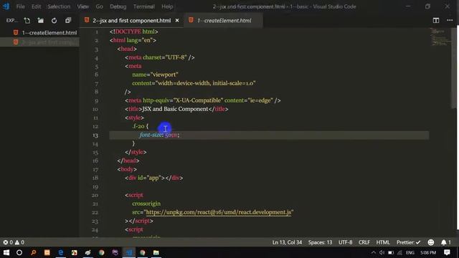Refresh the Explorer file list
The height and width of the screenshot is (258, 459).
(x=55, y=21)
